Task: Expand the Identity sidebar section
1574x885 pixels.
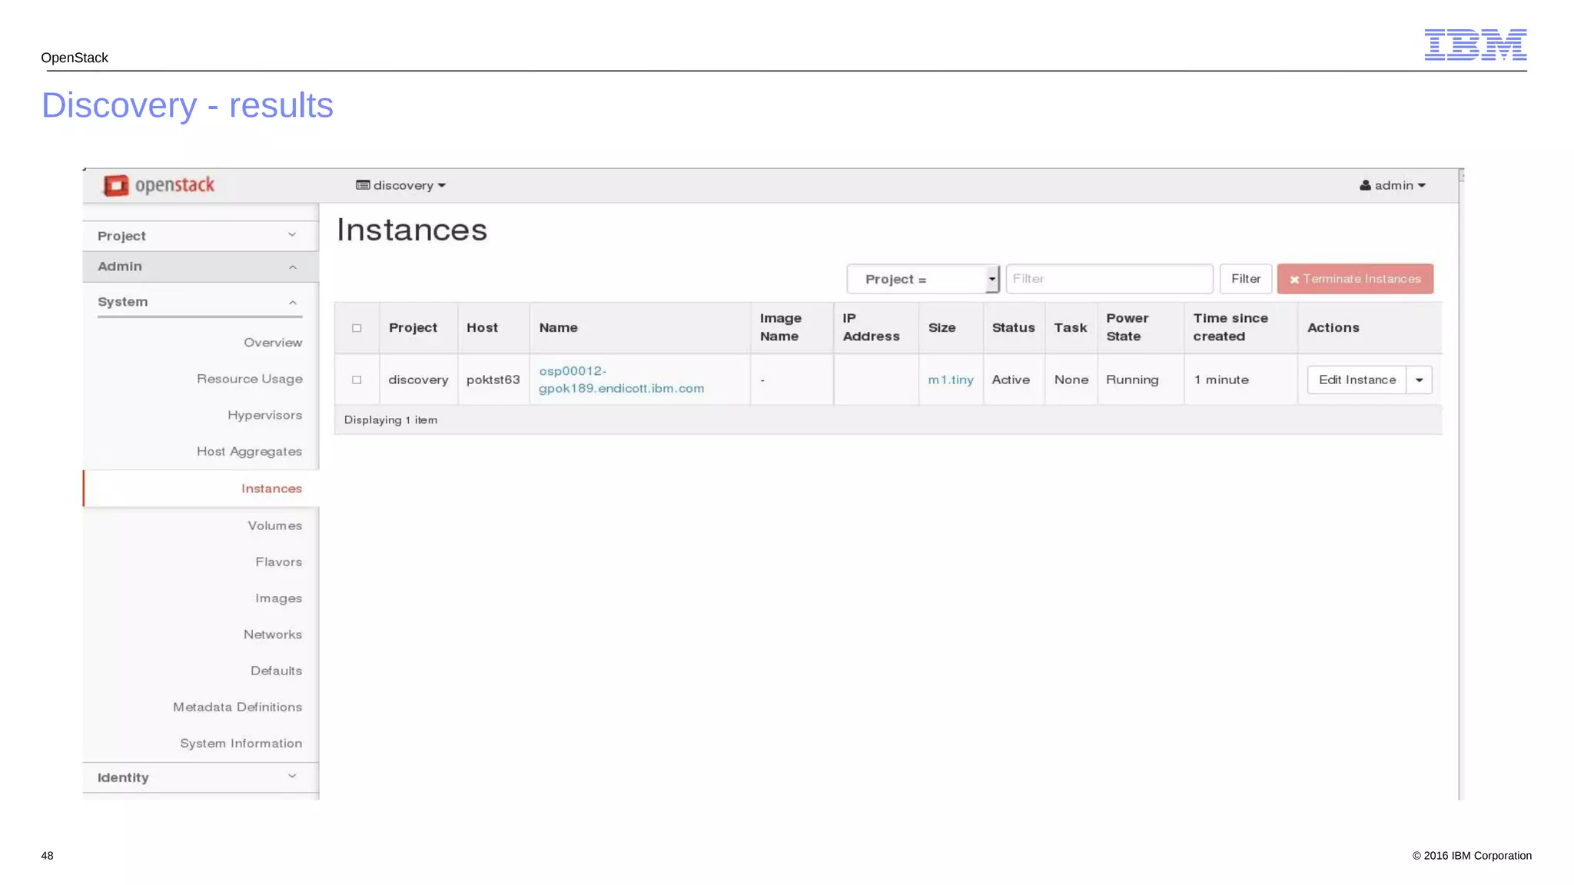Action: click(x=201, y=777)
